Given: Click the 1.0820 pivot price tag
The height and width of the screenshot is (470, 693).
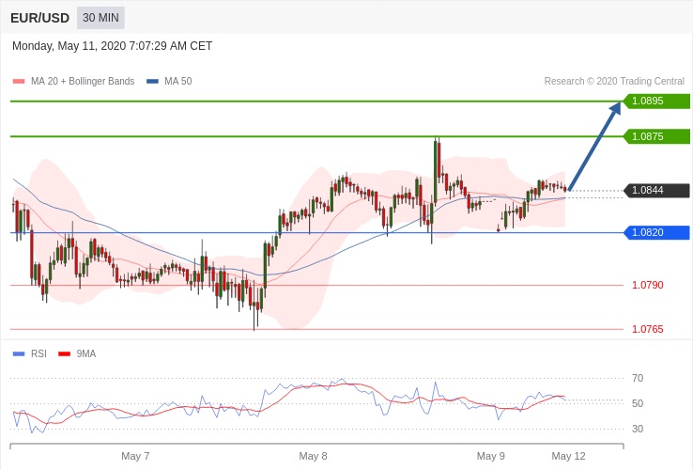Looking at the screenshot, I should click(x=656, y=232).
